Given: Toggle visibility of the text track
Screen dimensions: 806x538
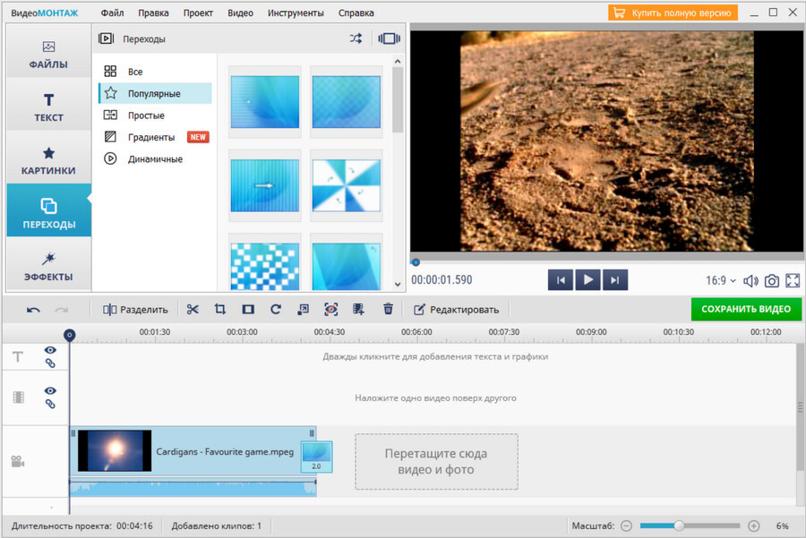Looking at the screenshot, I should pyautogui.click(x=50, y=350).
